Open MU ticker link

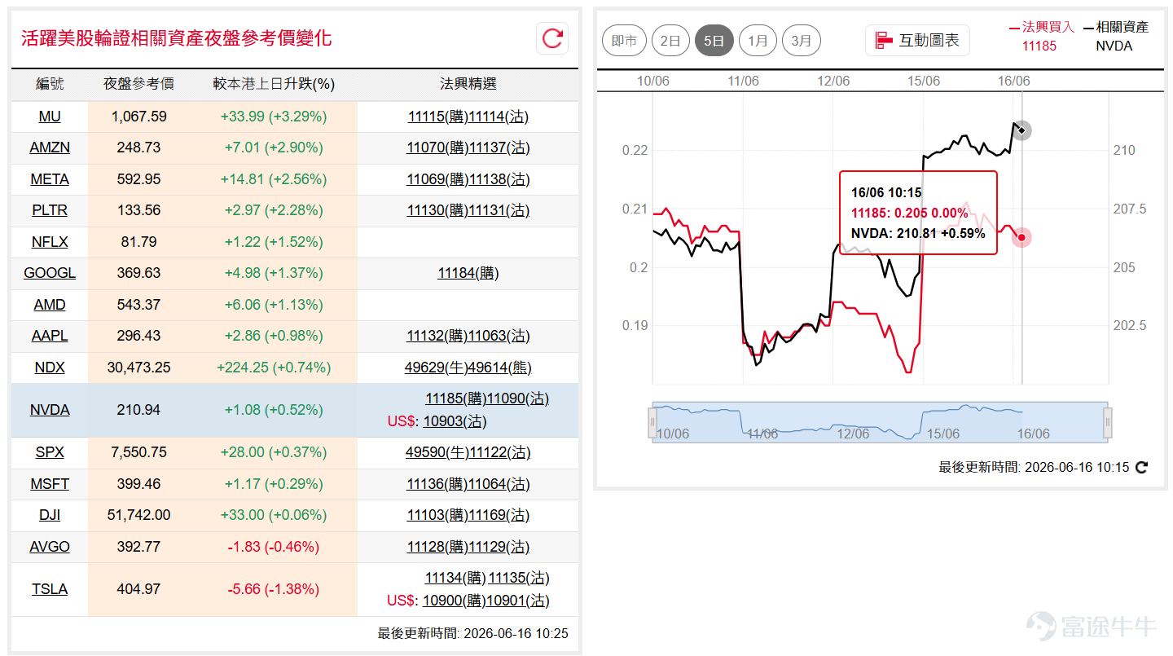point(50,117)
